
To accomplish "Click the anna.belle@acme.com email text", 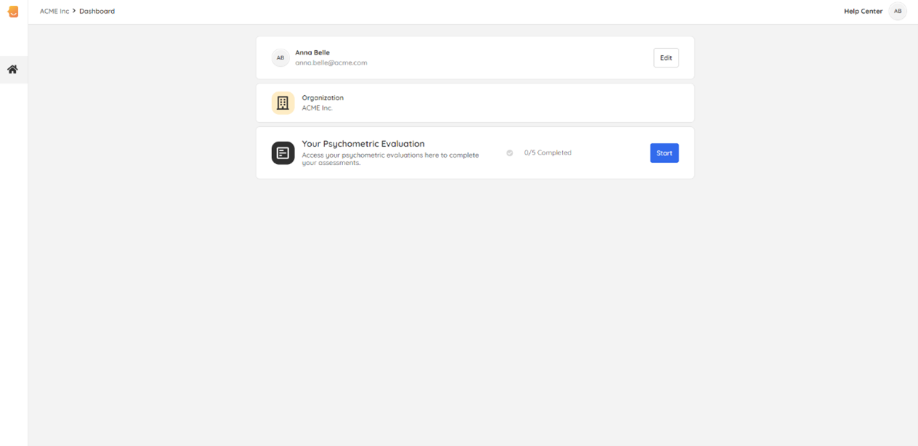I will [331, 63].
